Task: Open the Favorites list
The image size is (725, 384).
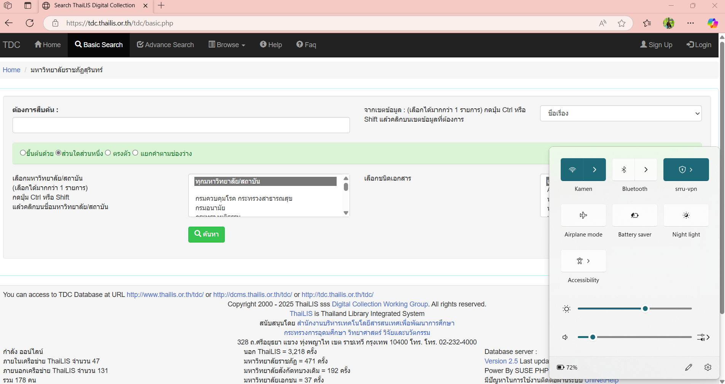Action: 647,23
